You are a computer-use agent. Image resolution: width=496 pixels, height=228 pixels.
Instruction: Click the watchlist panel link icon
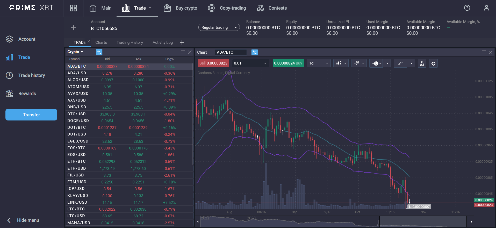(99, 52)
